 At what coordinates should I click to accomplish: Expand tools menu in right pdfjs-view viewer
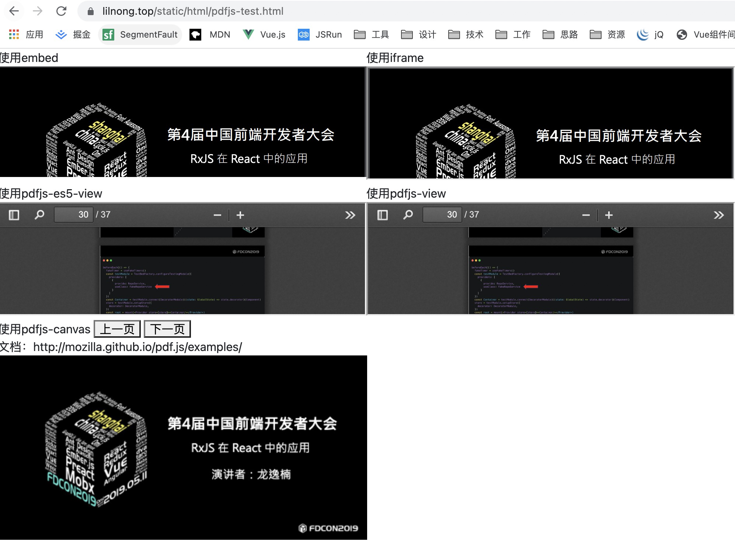point(719,215)
